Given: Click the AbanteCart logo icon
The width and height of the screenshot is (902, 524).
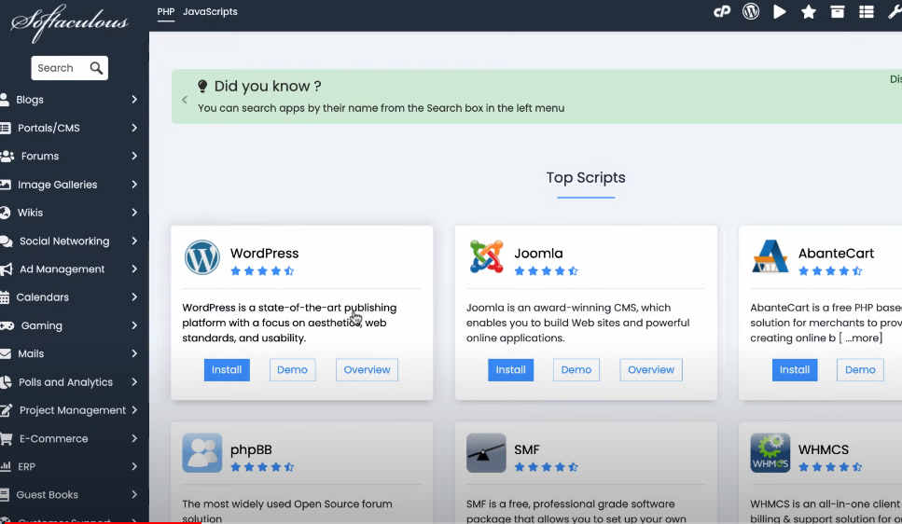Looking at the screenshot, I should 770,256.
